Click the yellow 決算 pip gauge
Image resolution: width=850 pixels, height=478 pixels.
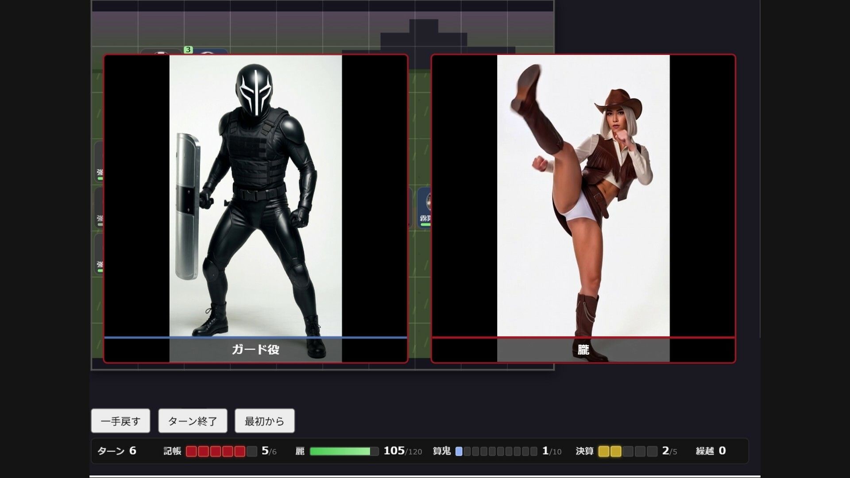pyautogui.click(x=627, y=451)
